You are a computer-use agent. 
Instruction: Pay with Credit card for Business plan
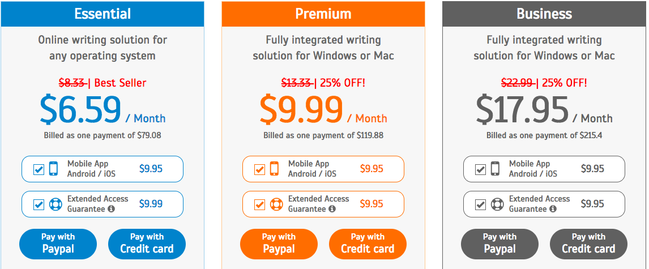588,244
